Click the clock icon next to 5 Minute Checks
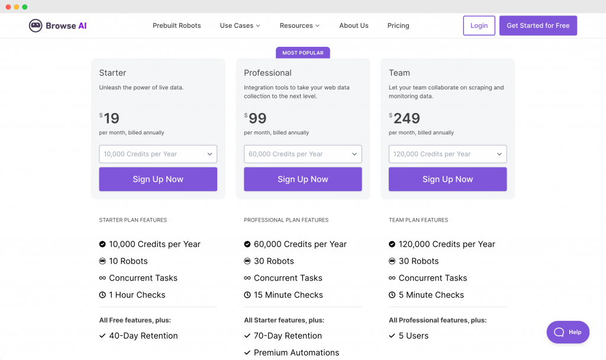This screenshot has width=606, height=360. point(392,295)
